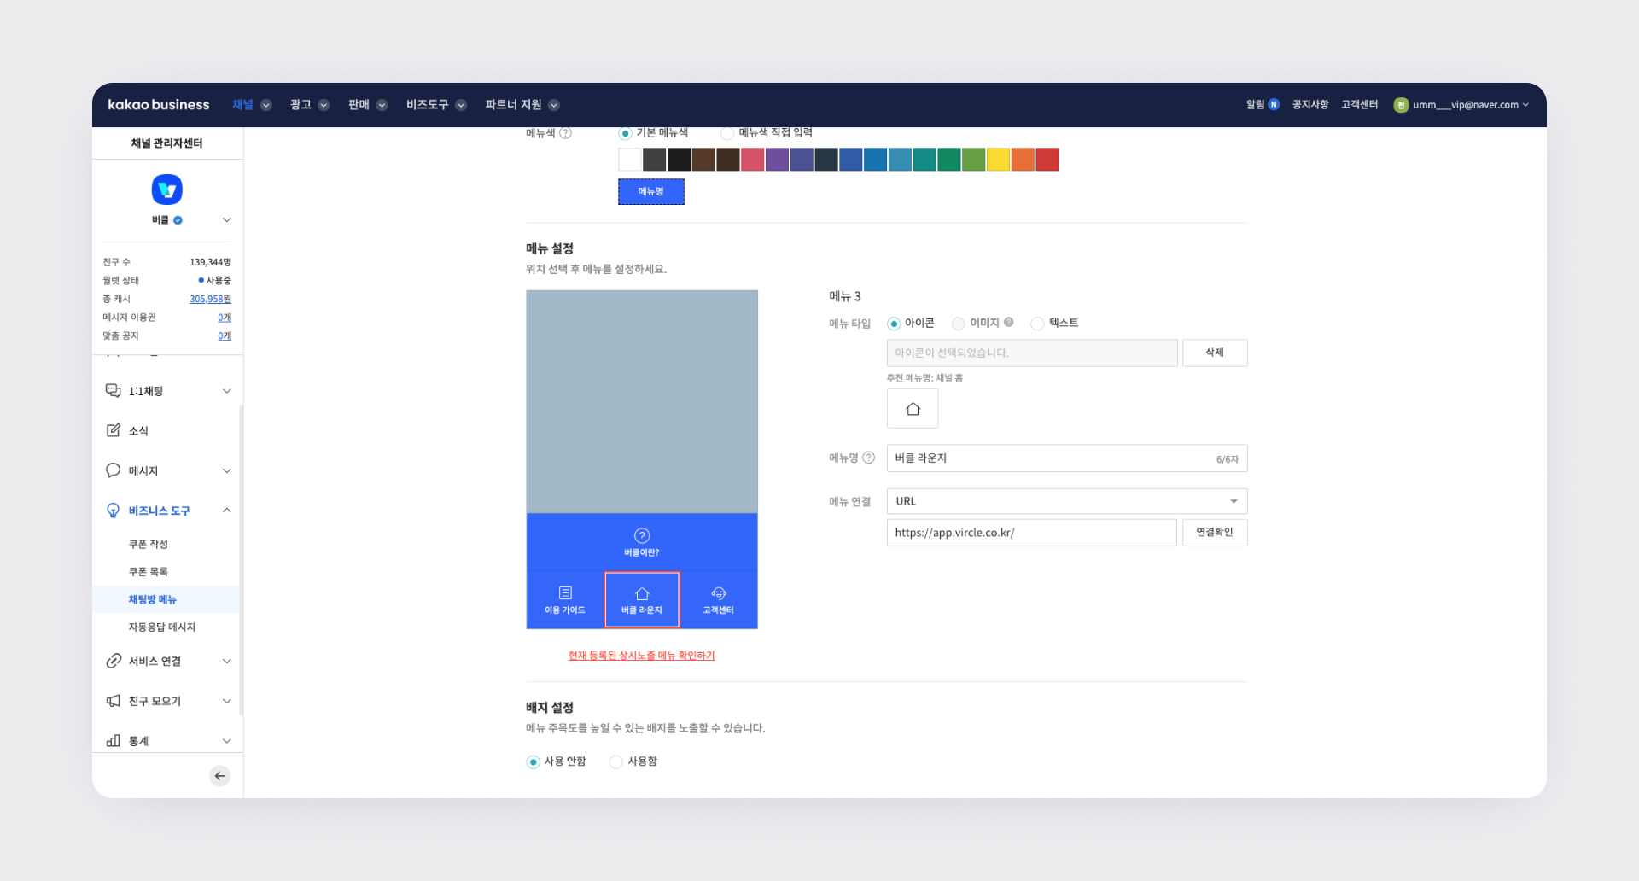Viewport: 1639px width, 881px height.
Task: Click the 305,958원 total cash link
Action: click(x=211, y=299)
